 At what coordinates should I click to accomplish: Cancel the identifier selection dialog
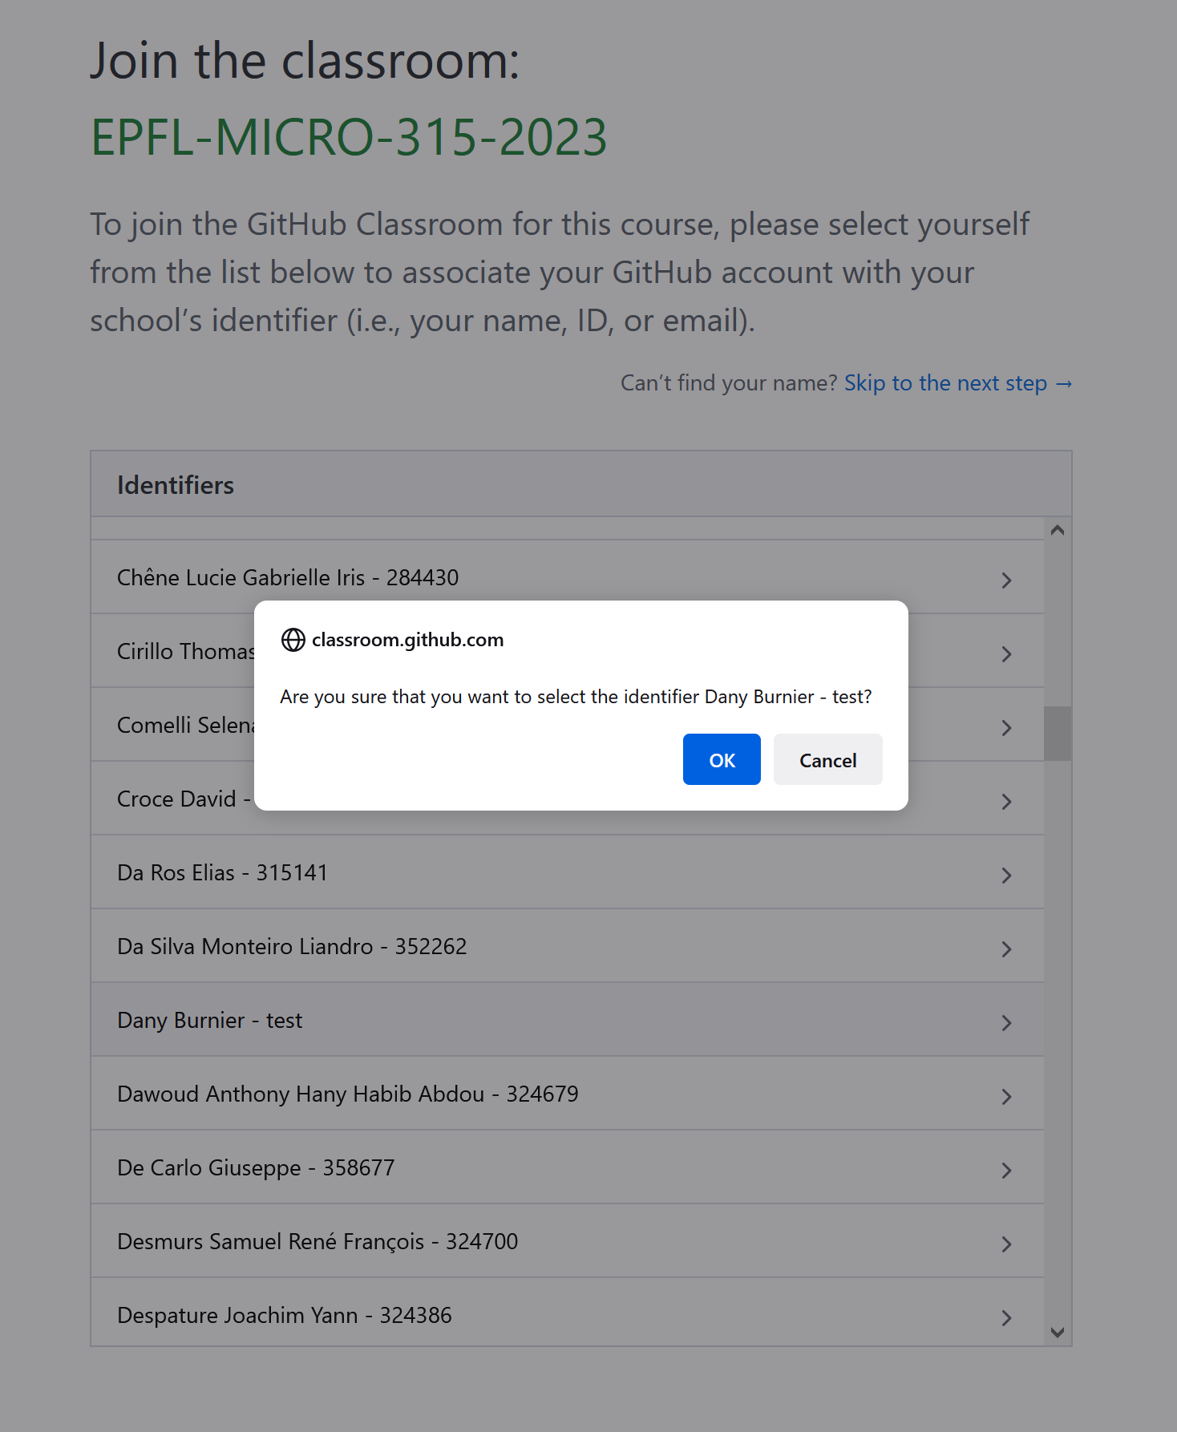[x=827, y=759]
